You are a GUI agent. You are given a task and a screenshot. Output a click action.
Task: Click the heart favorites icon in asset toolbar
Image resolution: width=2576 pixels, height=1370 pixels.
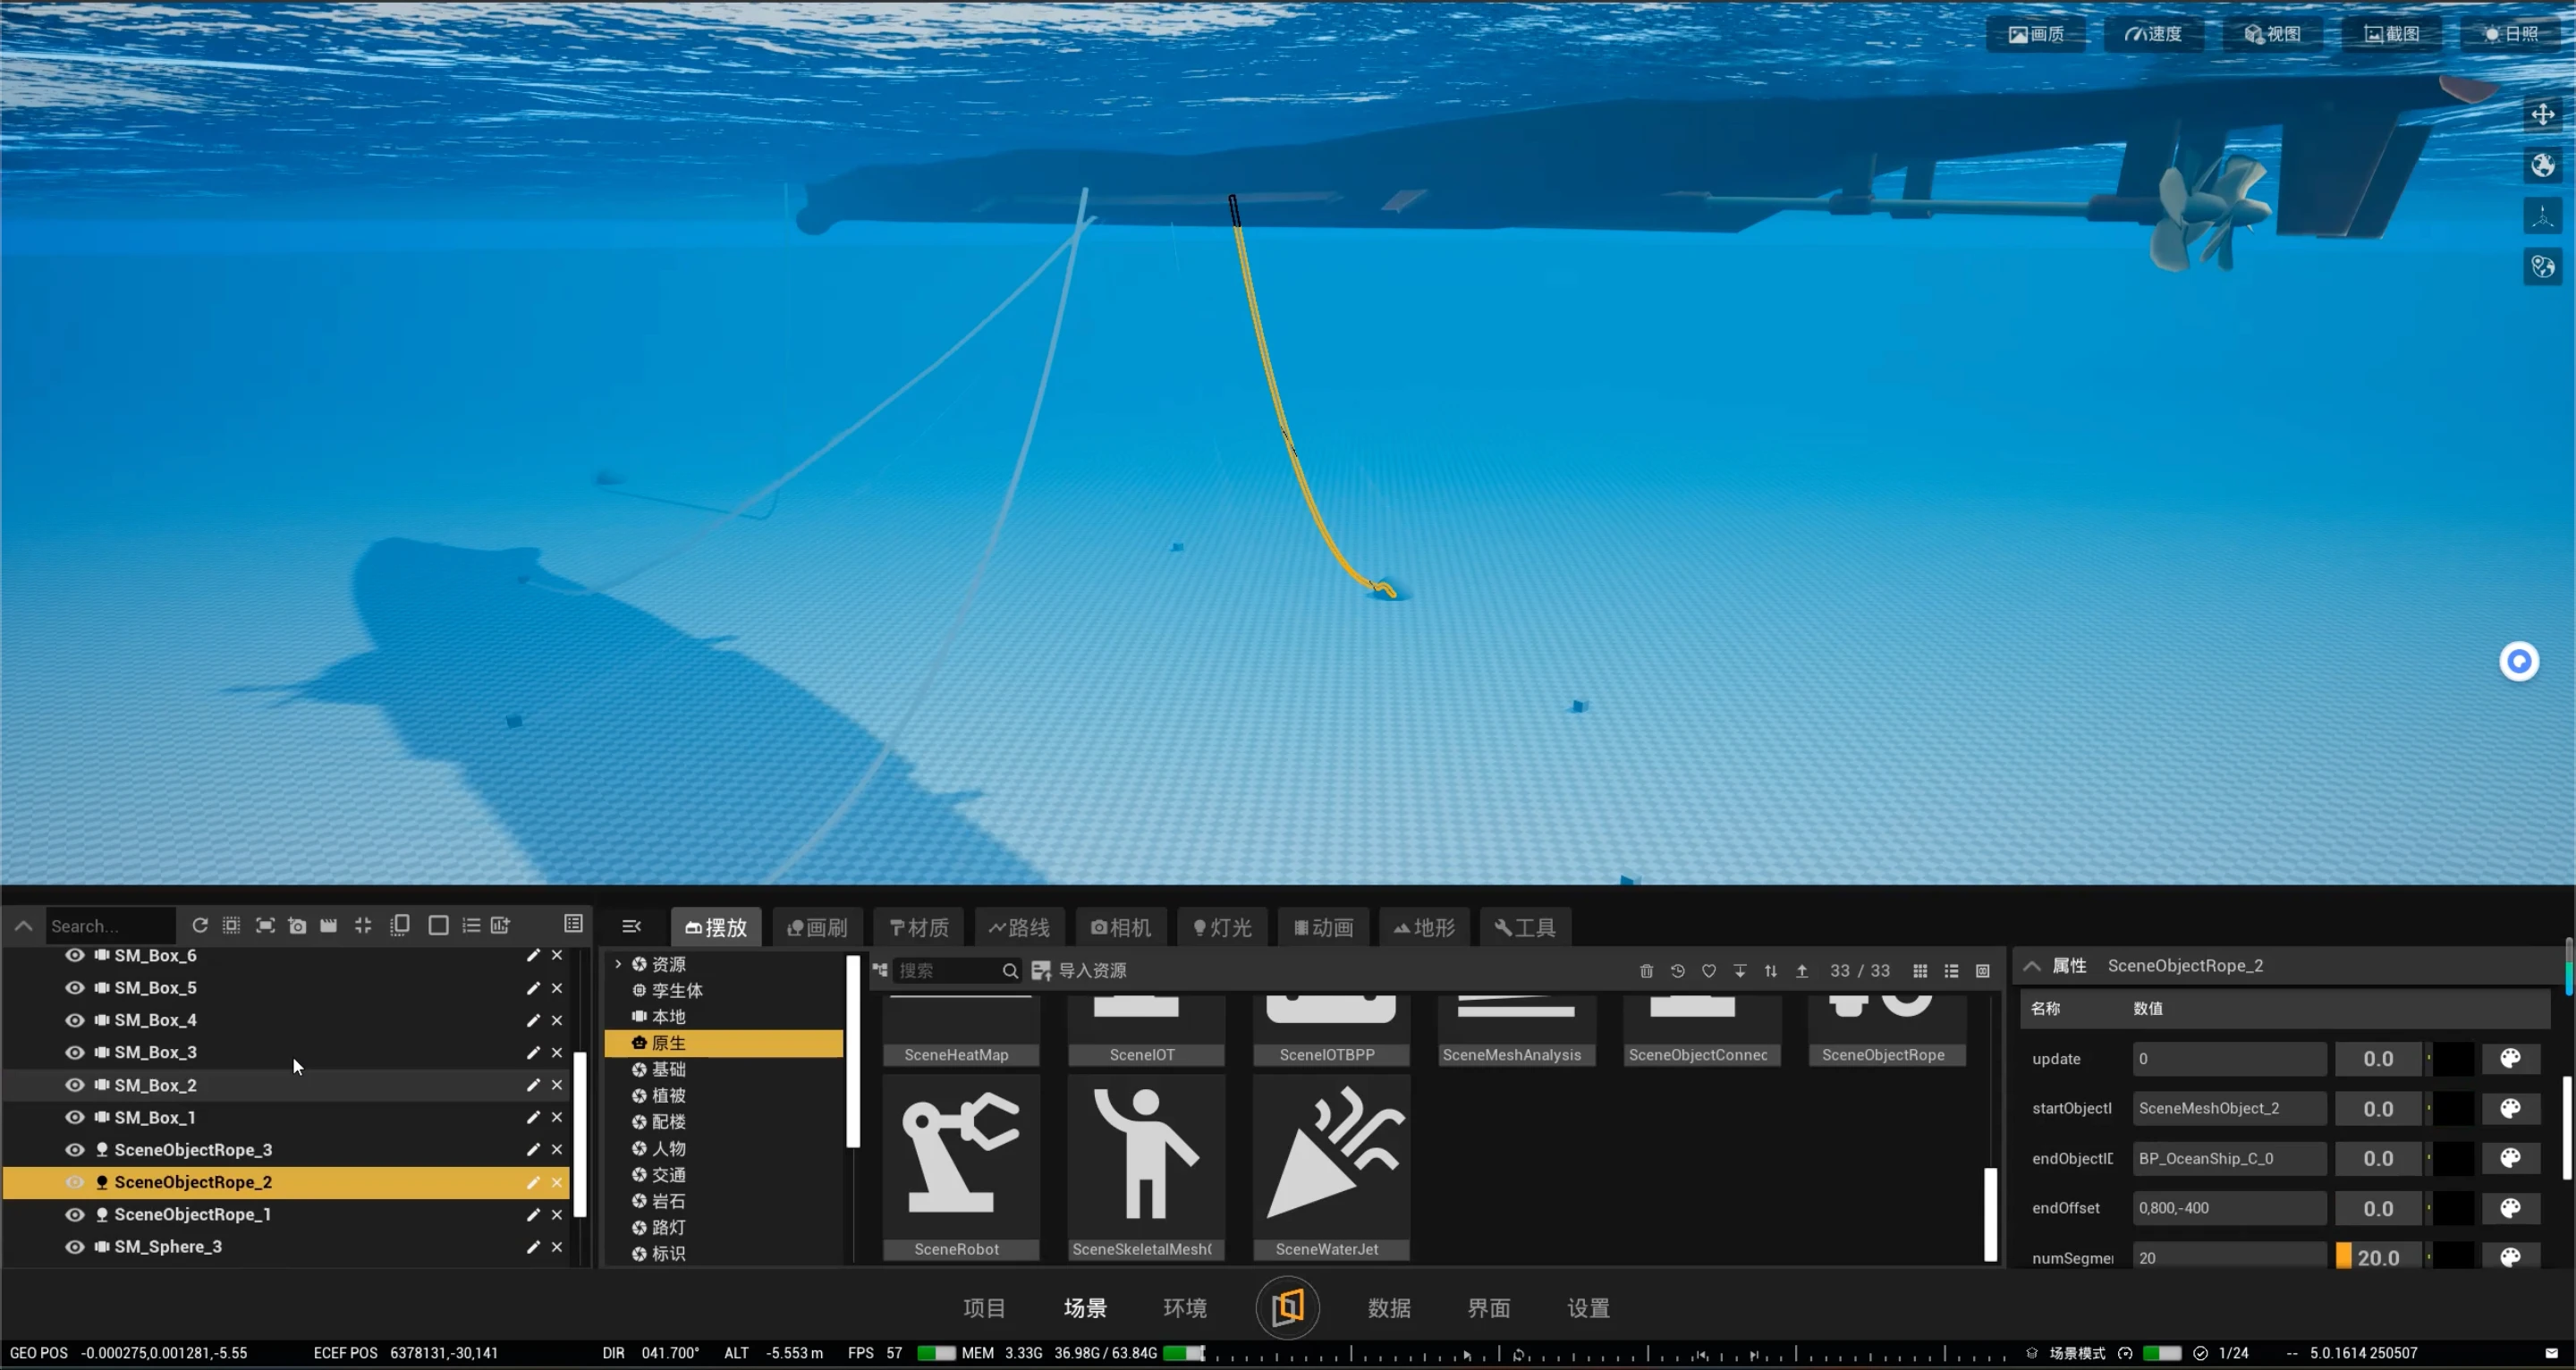click(1709, 970)
